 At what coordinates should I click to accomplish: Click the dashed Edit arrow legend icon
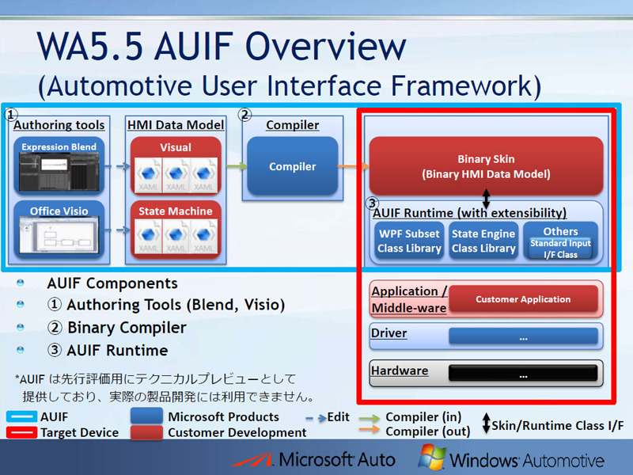click(316, 418)
